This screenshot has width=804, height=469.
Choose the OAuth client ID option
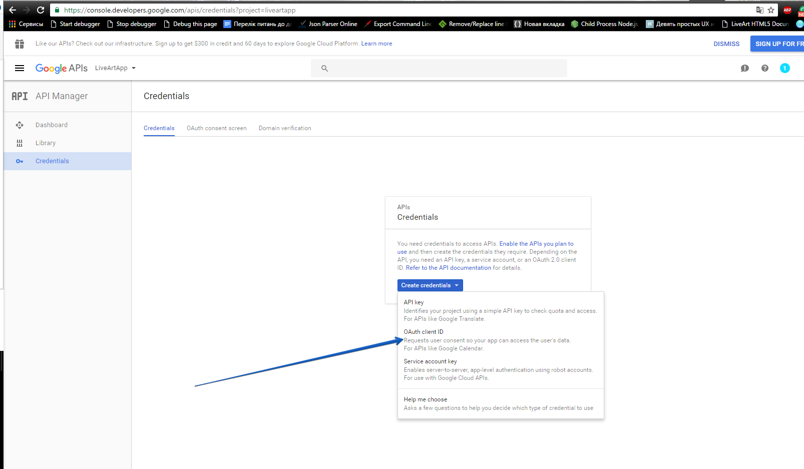501,340
